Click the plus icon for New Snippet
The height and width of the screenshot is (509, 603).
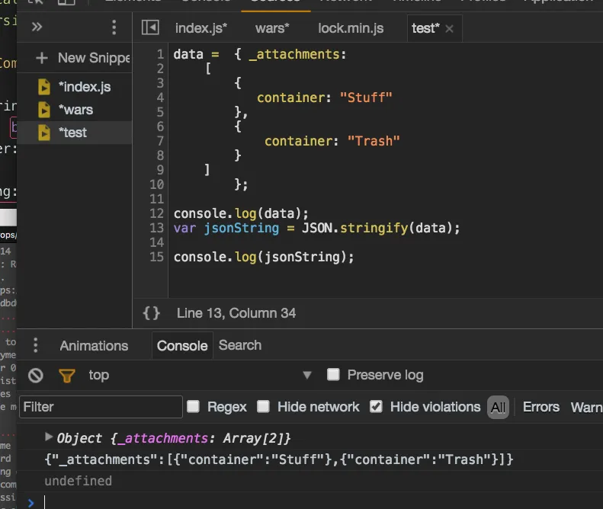pos(42,58)
